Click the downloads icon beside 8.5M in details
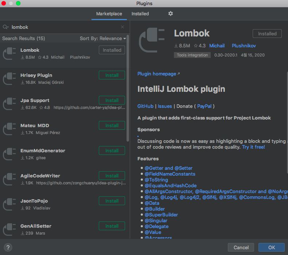Screen dimensions: 288x255 tap(176, 46)
